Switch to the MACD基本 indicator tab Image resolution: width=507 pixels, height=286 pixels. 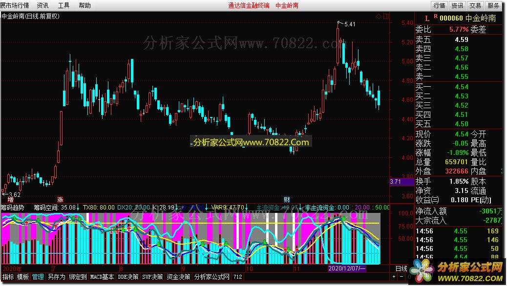tap(102, 277)
